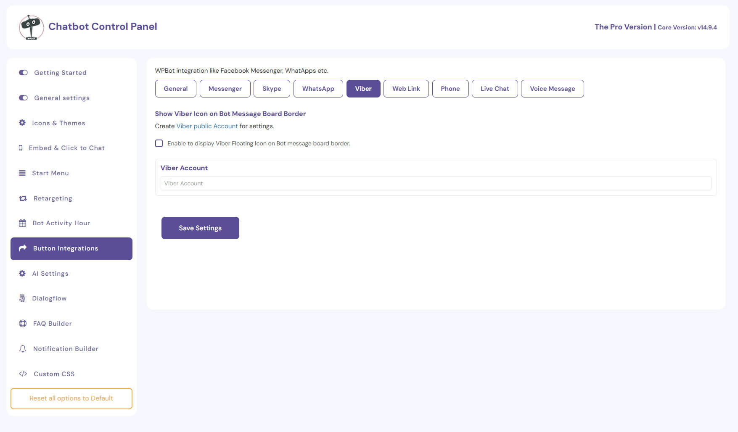Select the Viber tab
The height and width of the screenshot is (432, 738).
(363, 89)
